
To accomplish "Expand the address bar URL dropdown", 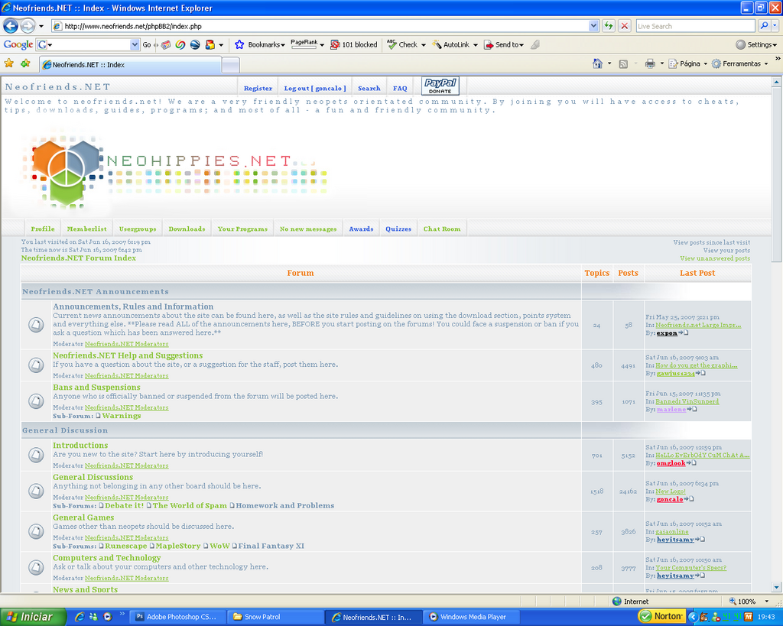I will (593, 26).
